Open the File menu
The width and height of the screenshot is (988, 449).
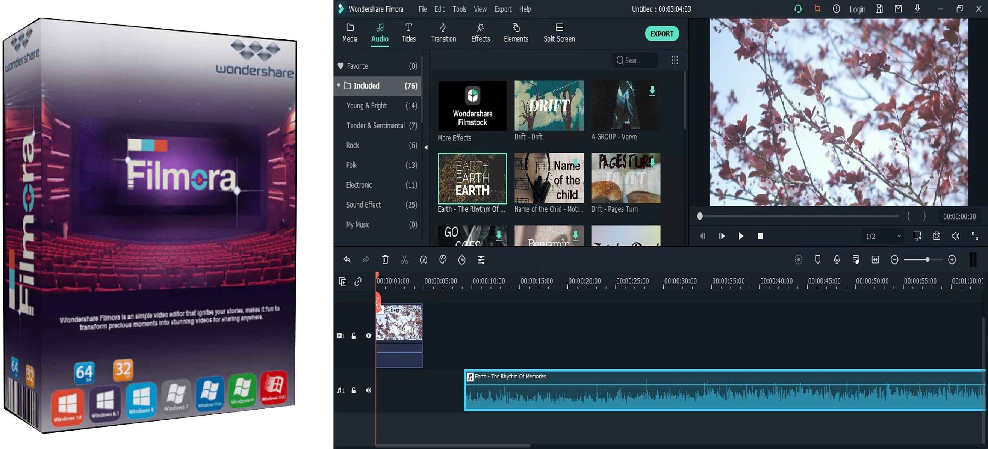pos(423,9)
